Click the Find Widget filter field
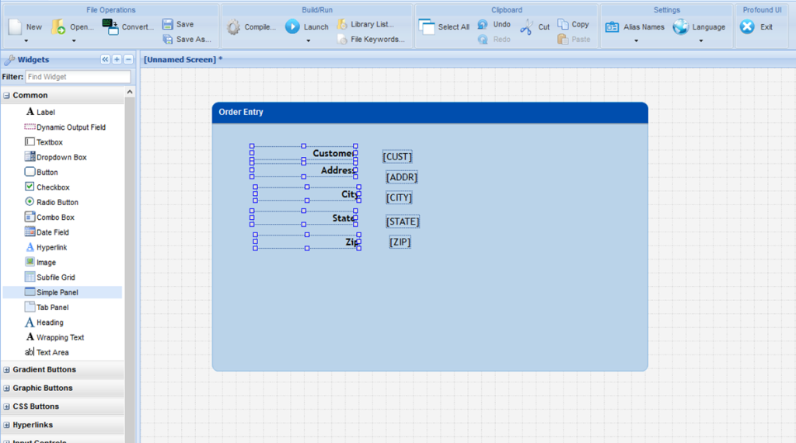796x443 pixels. [x=78, y=77]
